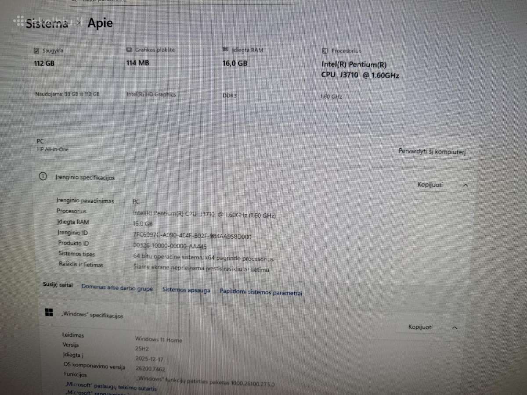Collapse the Įrenginio specifikacijos section

[466, 186]
